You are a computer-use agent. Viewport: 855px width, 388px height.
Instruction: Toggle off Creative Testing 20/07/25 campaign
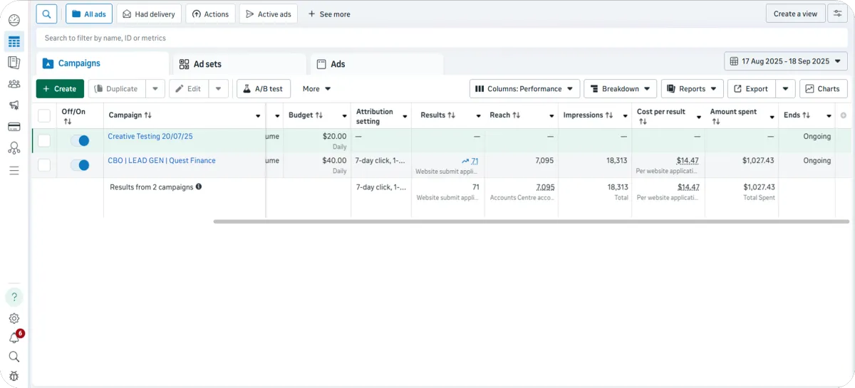79,141
